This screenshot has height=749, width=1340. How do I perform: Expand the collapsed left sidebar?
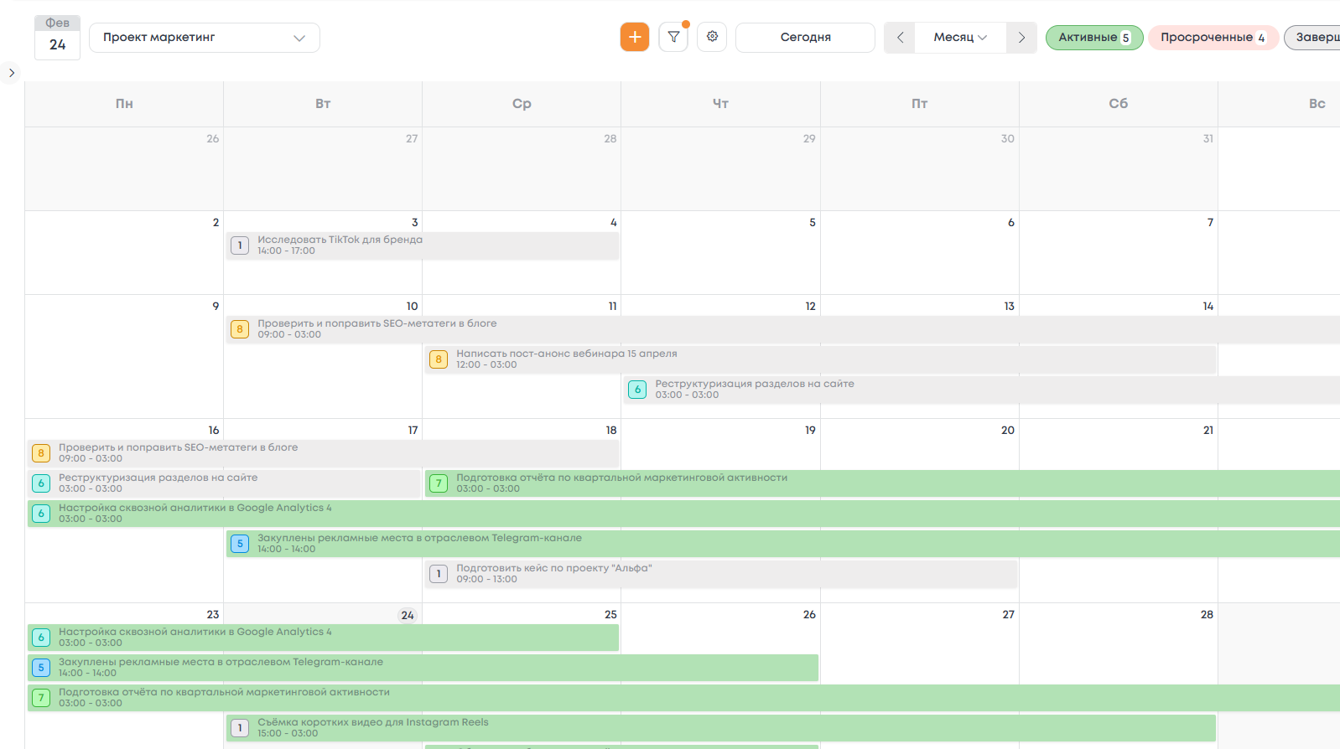pos(12,73)
